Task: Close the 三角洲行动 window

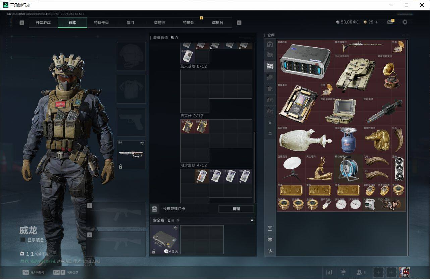Action: point(422,5)
